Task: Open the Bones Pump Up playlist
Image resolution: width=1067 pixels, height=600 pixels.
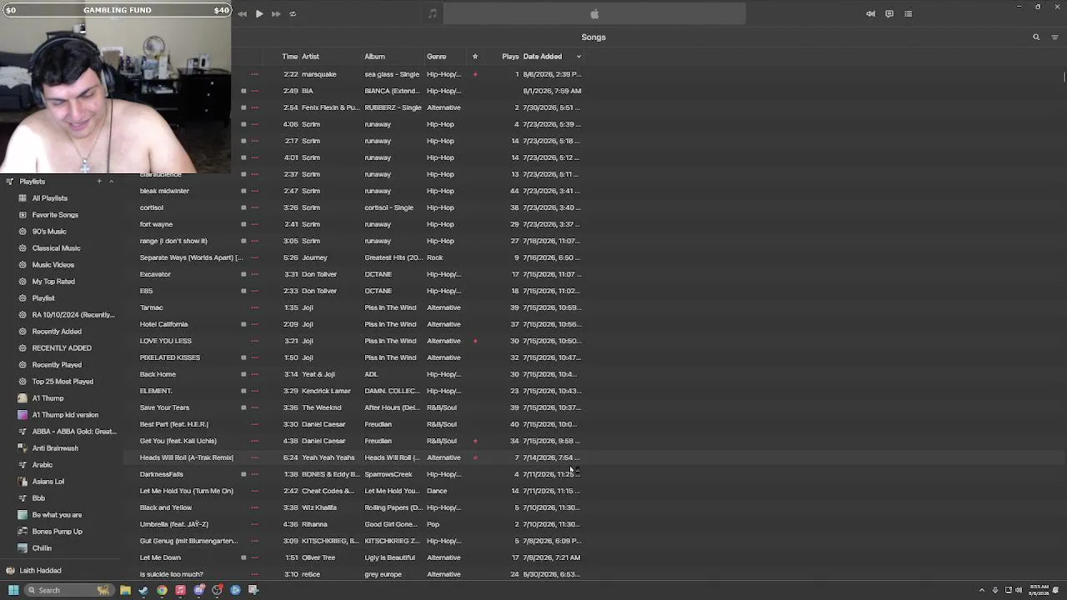Action: point(57,532)
